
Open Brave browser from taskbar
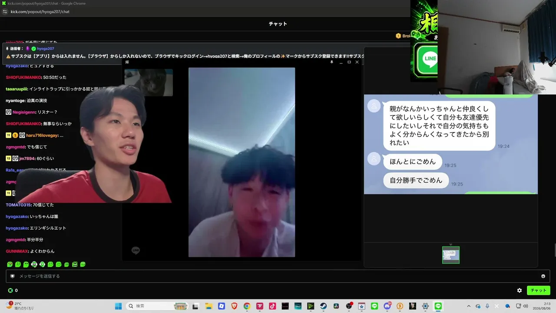point(234,306)
